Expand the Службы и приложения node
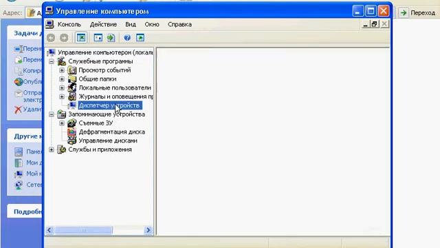 click(52, 149)
